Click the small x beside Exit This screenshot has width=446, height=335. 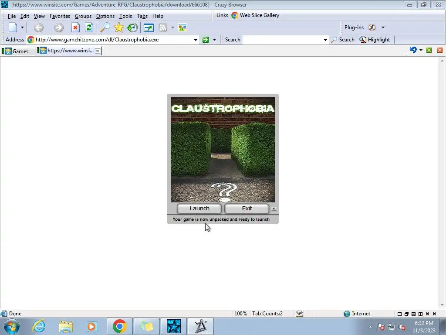pyautogui.click(x=274, y=209)
